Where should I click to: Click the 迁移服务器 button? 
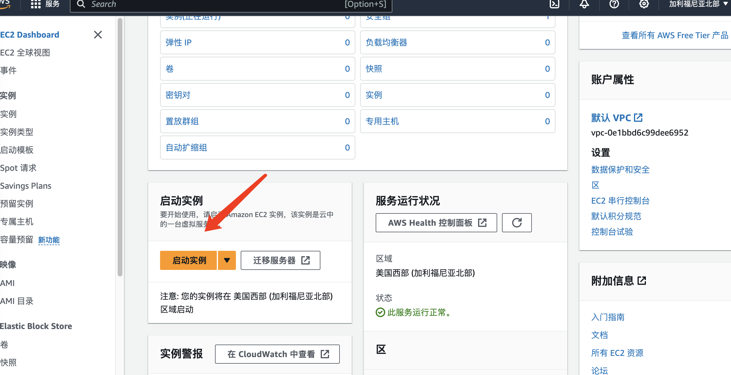(280, 260)
